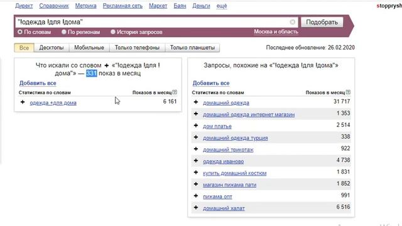Open 'купить домашний костюм' query link
The height and width of the screenshot is (226, 402).
(x=234, y=173)
